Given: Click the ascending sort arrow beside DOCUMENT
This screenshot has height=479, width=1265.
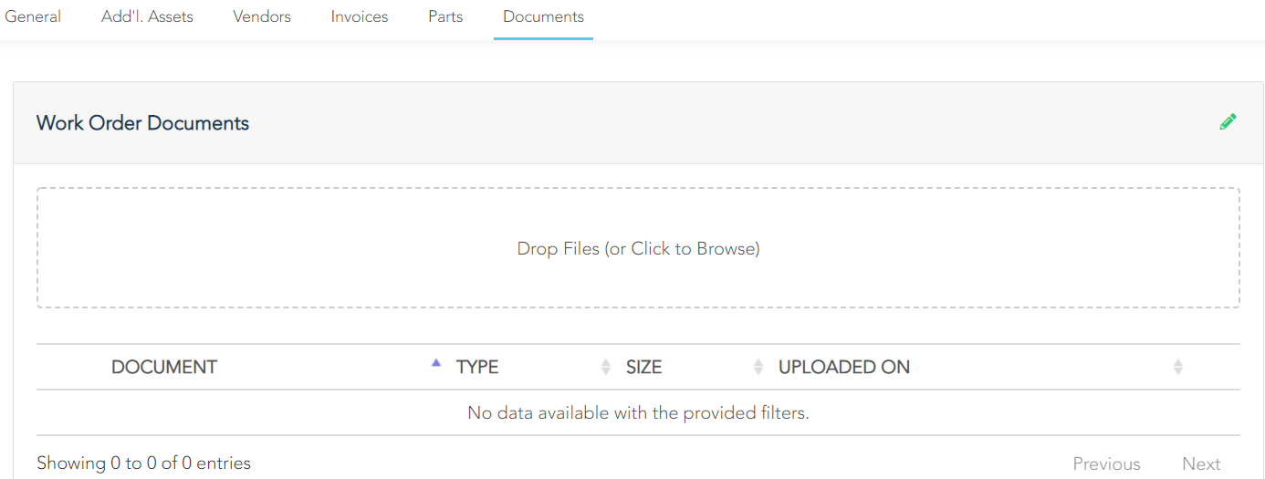Looking at the screenshot, I should (x=436, y=363).
